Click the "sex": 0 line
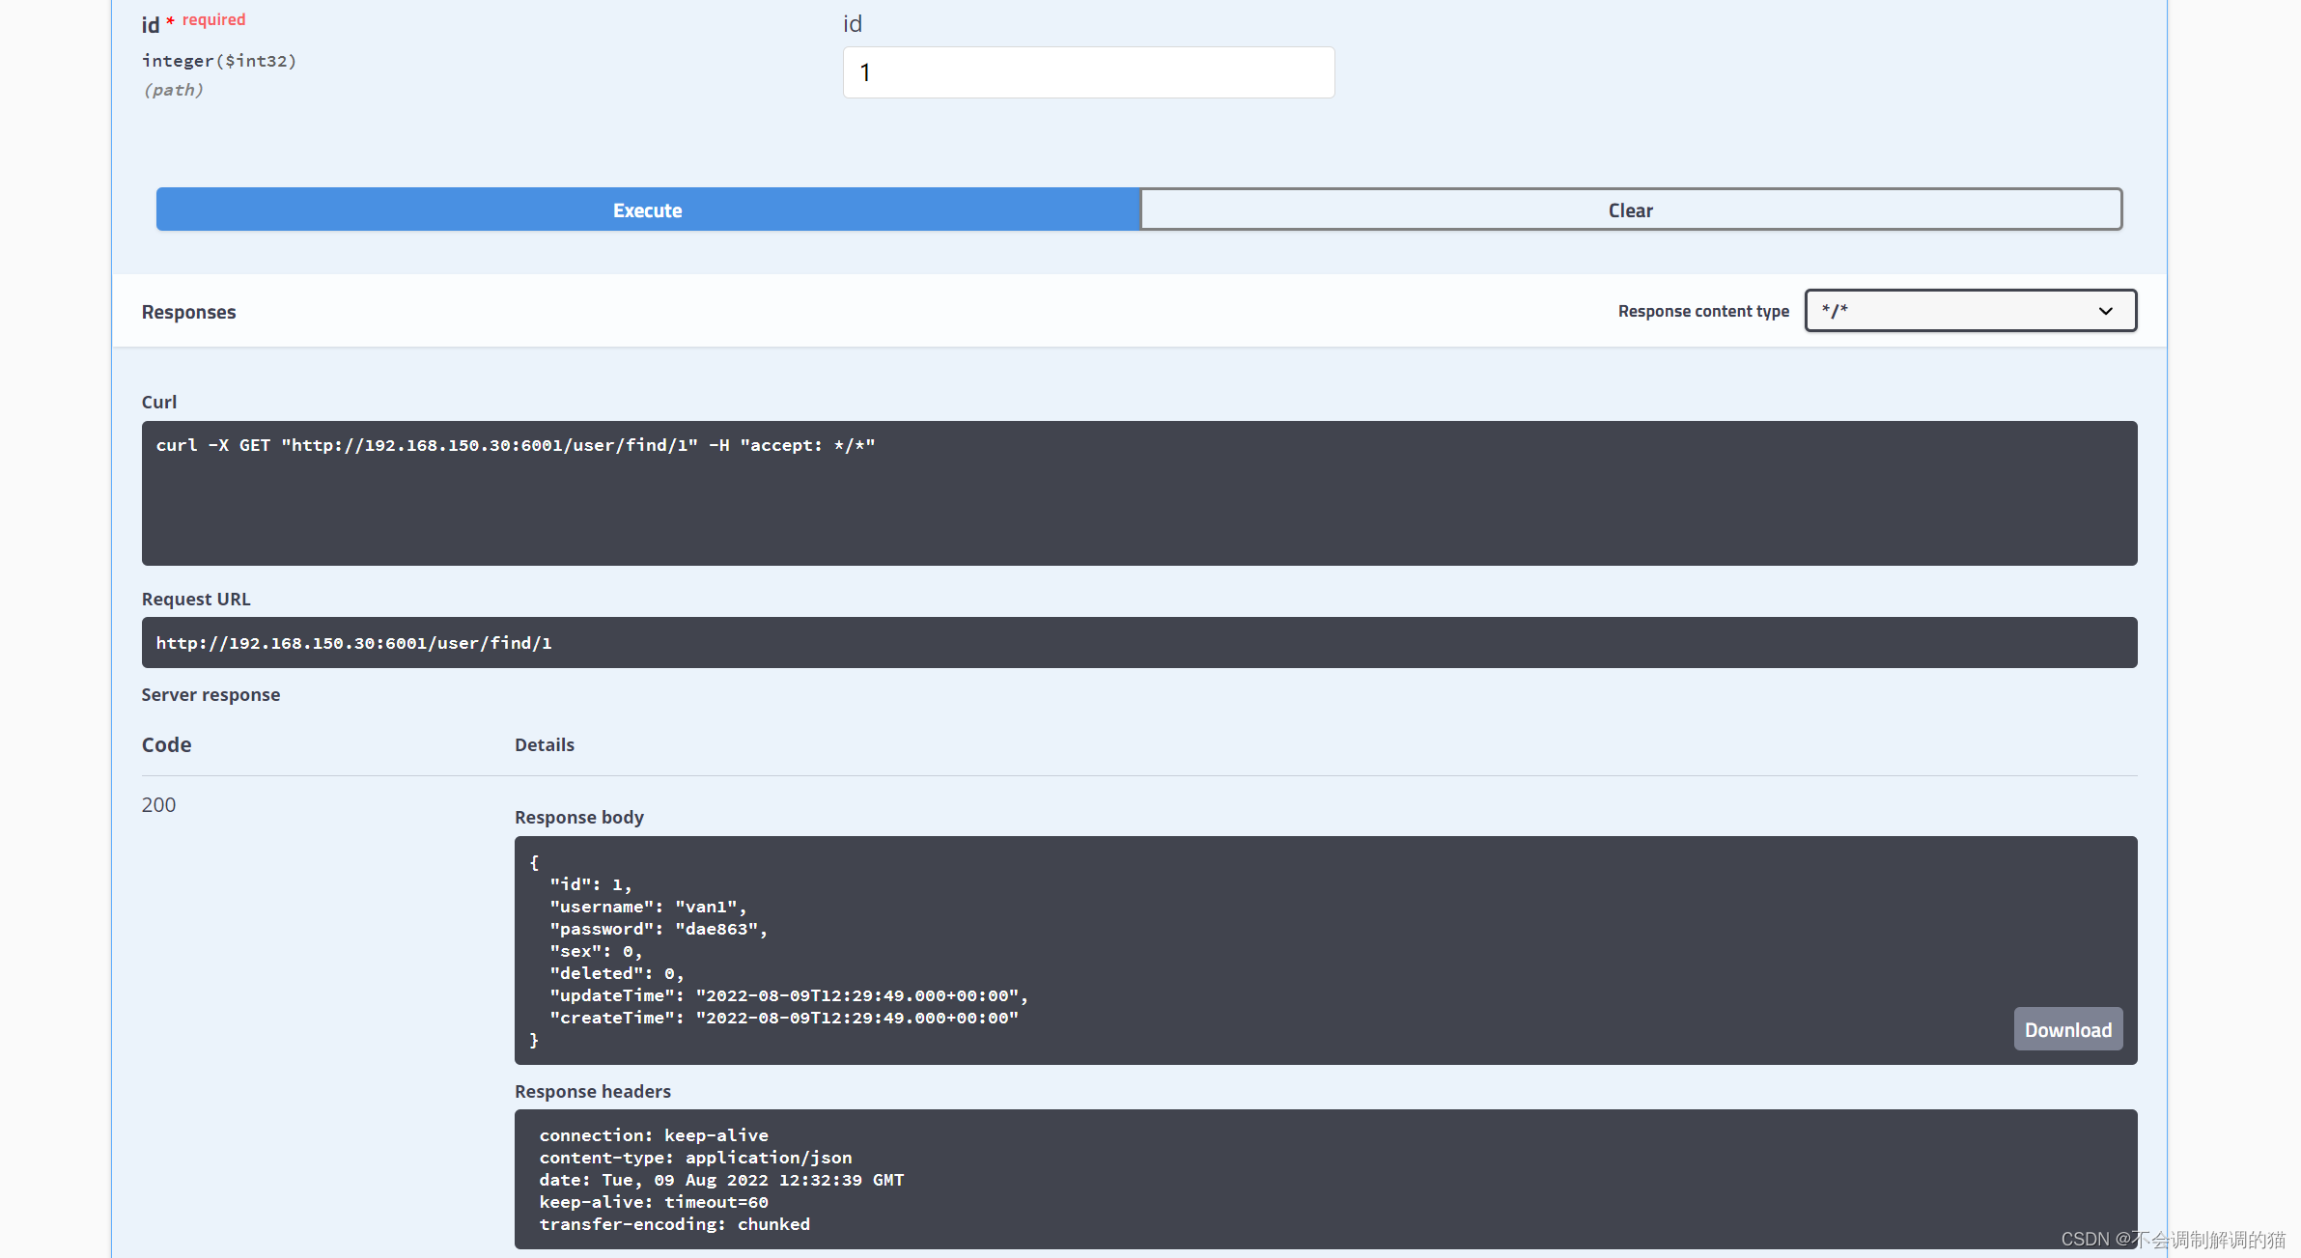This screenshot has height=1258, width=2301. click(596, 951)
